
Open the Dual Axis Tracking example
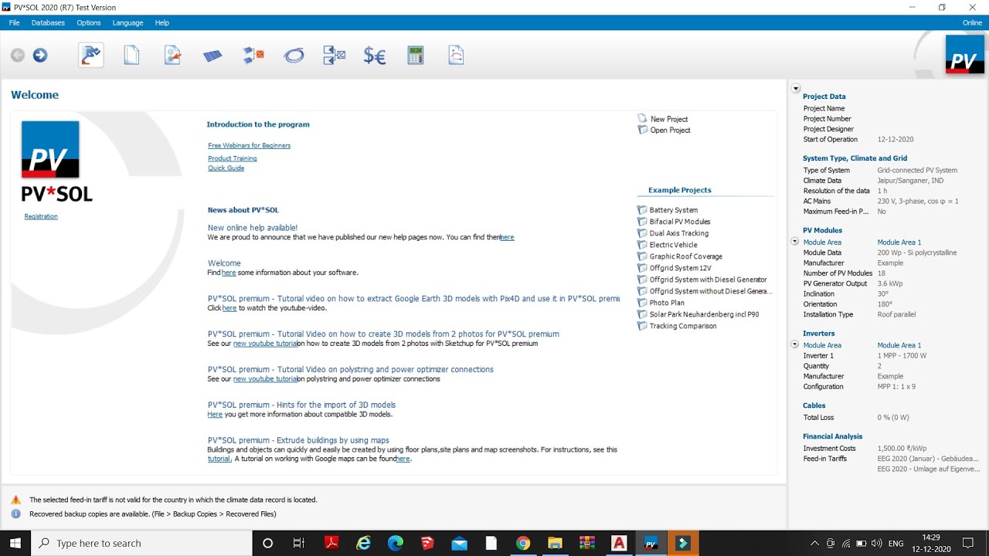pos(679,233)
